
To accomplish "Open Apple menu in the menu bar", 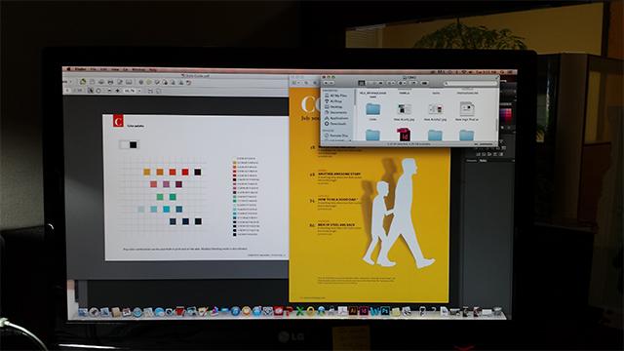I will coord(68,69).
